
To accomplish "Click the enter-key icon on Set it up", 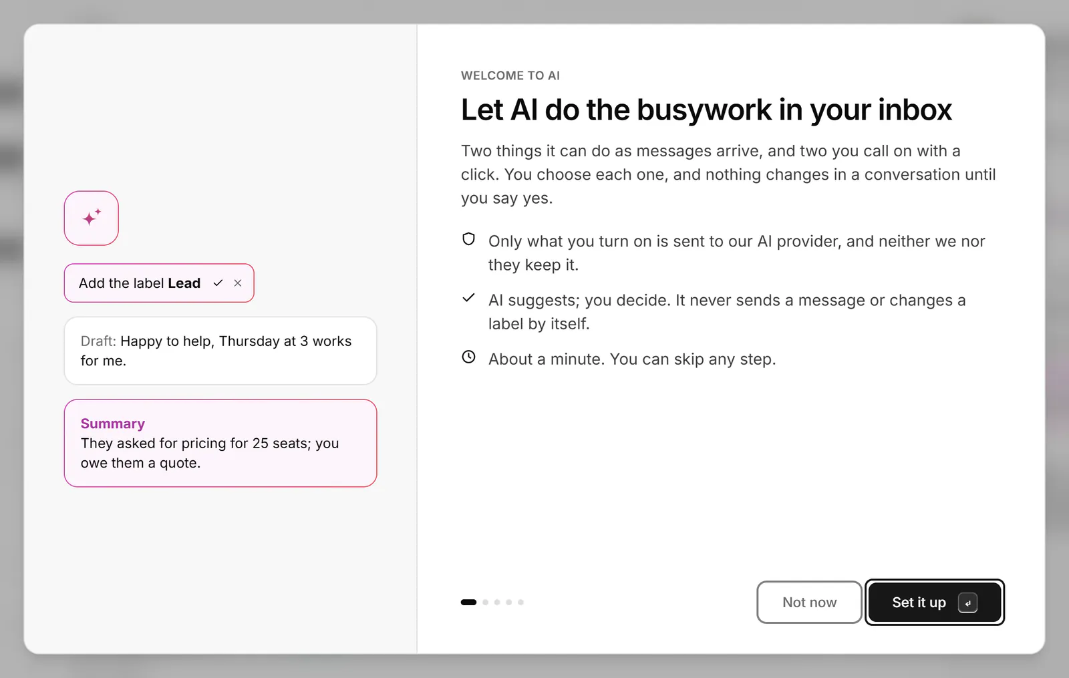I will pos(967,603).
